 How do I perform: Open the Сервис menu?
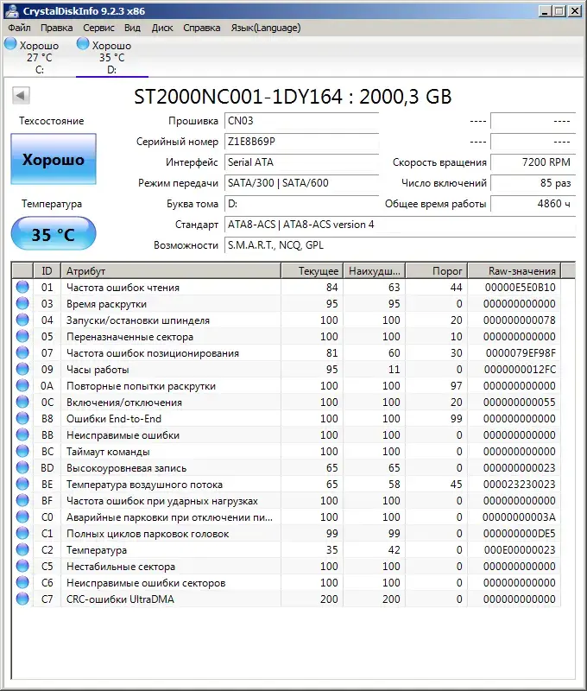coord(98,28)
